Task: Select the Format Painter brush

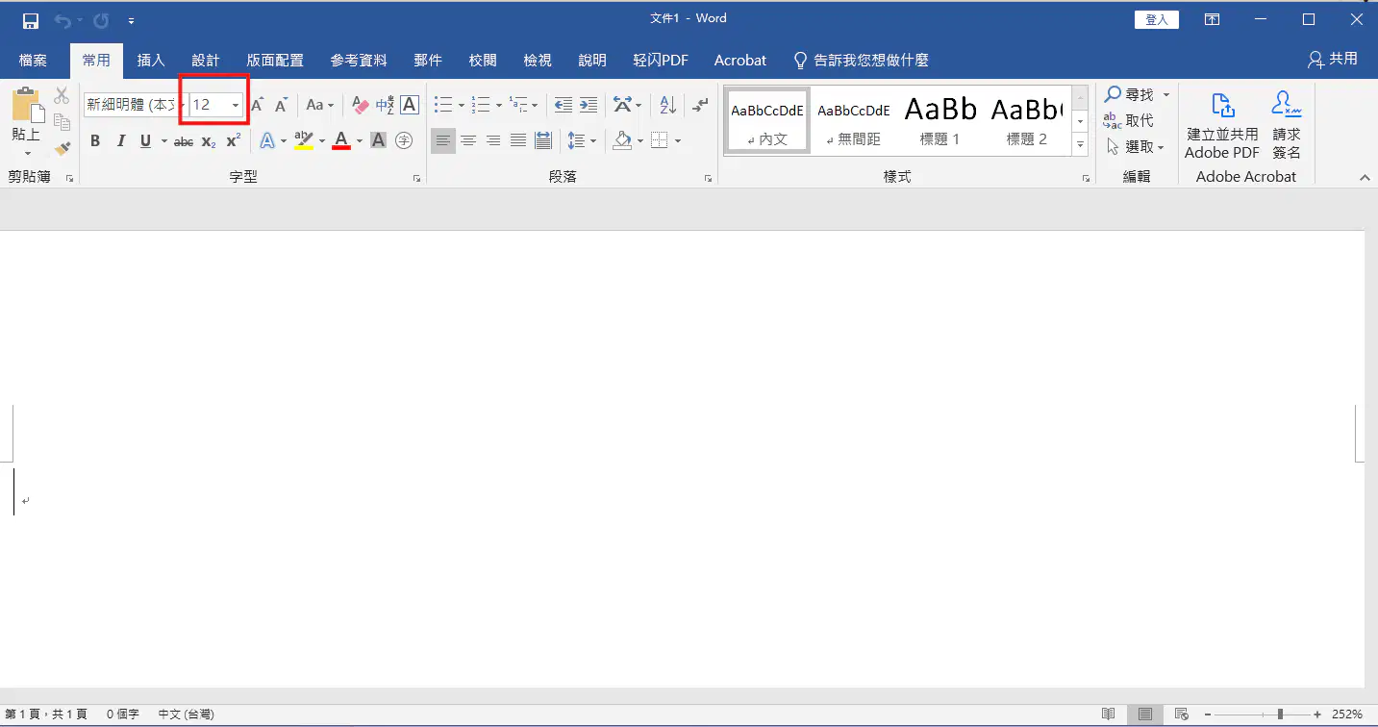Action: click(62, 148)
